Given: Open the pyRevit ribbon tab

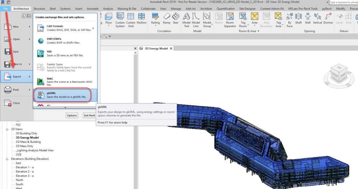Looking at the screenshot, I should [x=327, y=9].
